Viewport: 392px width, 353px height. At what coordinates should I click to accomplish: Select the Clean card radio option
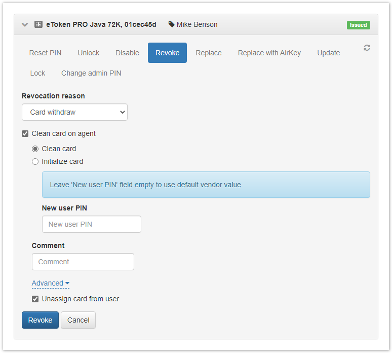[35, 149]
